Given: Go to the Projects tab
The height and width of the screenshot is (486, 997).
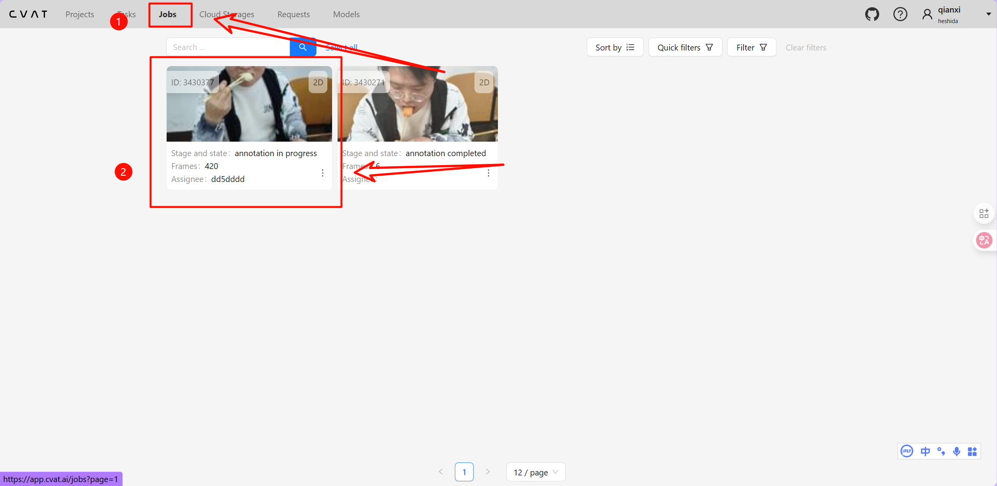Looking at the screenshot, I should (80, 14).
